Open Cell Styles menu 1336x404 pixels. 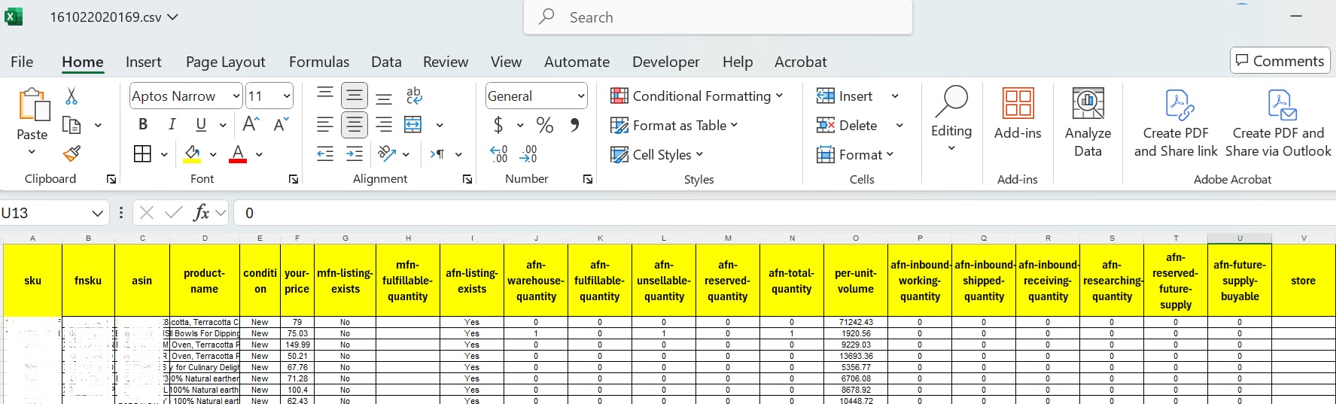click(x=657, y=155)
